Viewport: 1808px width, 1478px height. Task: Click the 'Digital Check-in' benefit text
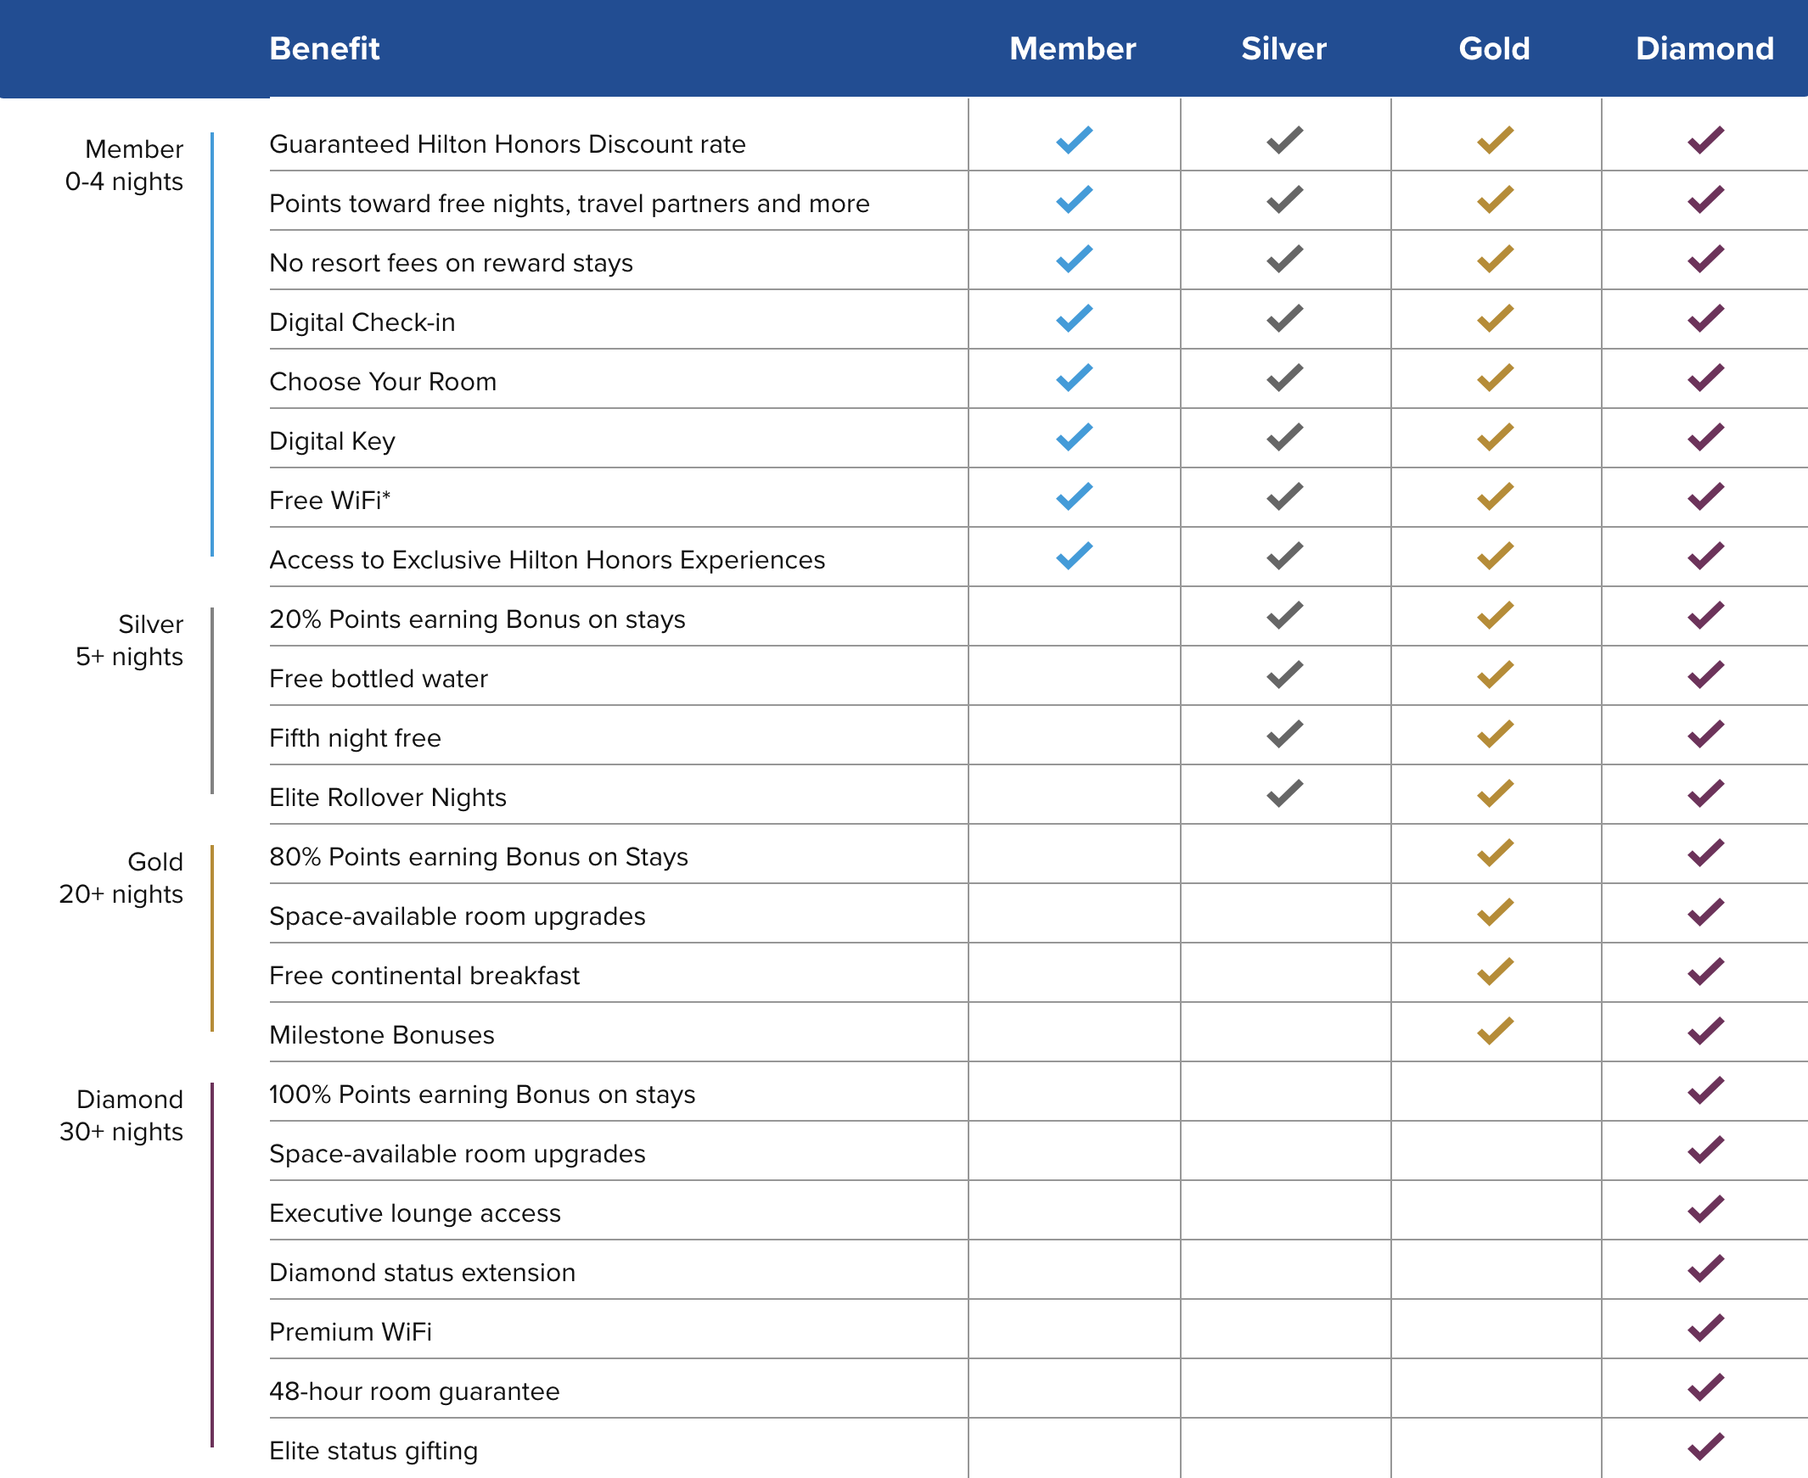362,322
